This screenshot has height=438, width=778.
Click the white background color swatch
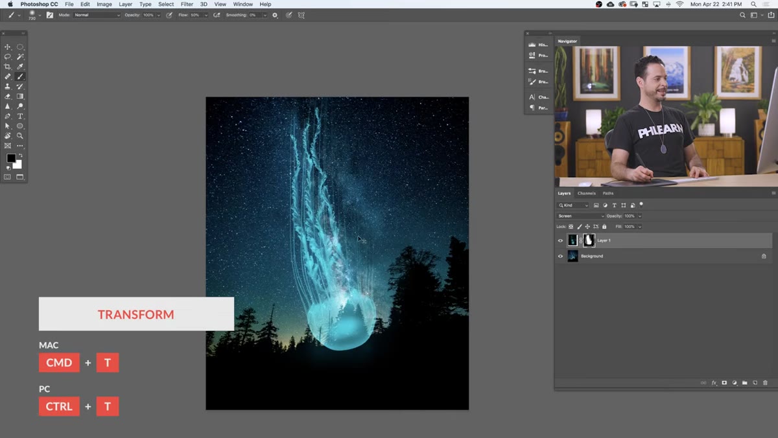[x=18, y=165]
